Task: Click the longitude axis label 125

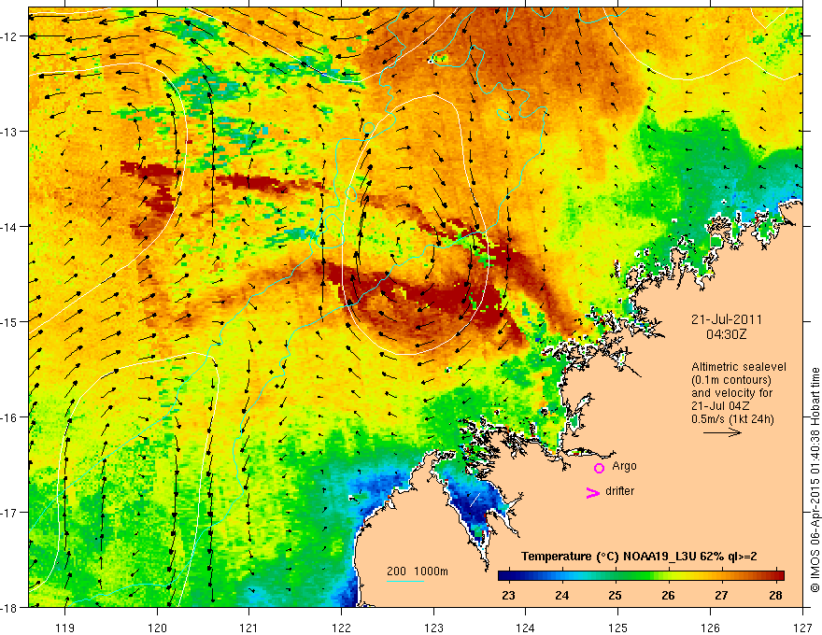Action: click(618, 628)
